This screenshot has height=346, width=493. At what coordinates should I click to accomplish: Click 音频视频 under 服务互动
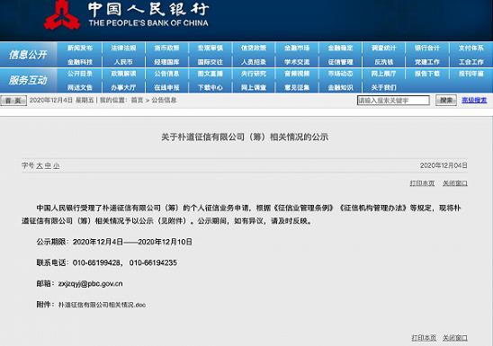pos(297,74)
